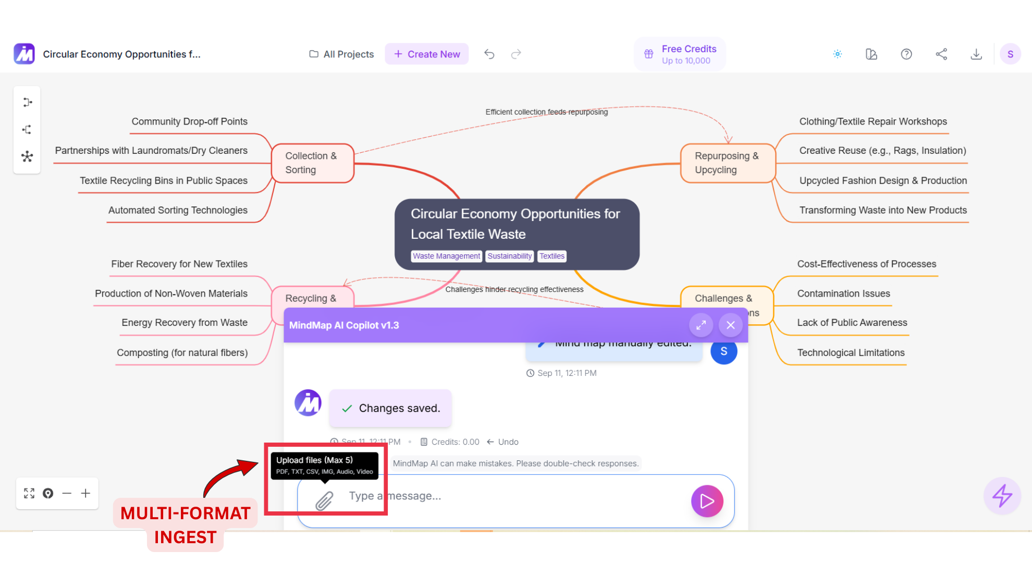Toggle the light/dark theme sun icon

click(x=837, y=54)
